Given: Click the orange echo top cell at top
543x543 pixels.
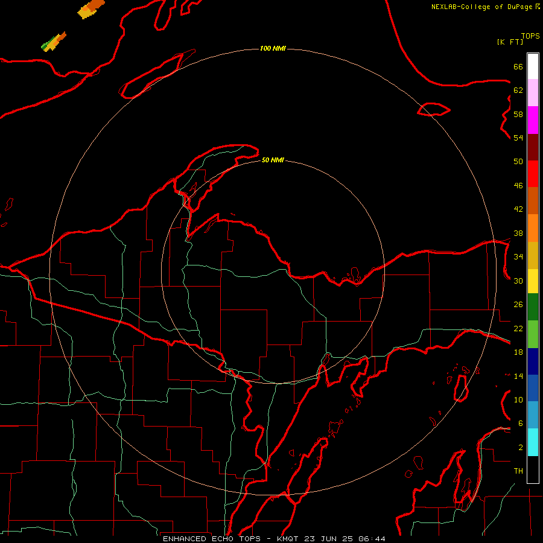Looking at the screenshot, I should [91, 8].
